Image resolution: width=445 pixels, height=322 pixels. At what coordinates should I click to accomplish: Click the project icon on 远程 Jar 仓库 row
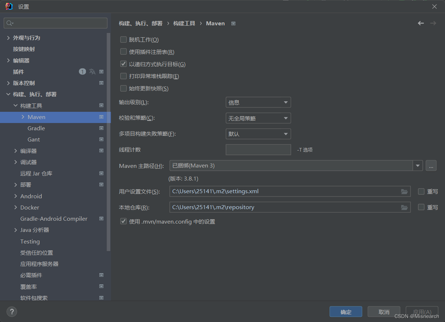102,173
